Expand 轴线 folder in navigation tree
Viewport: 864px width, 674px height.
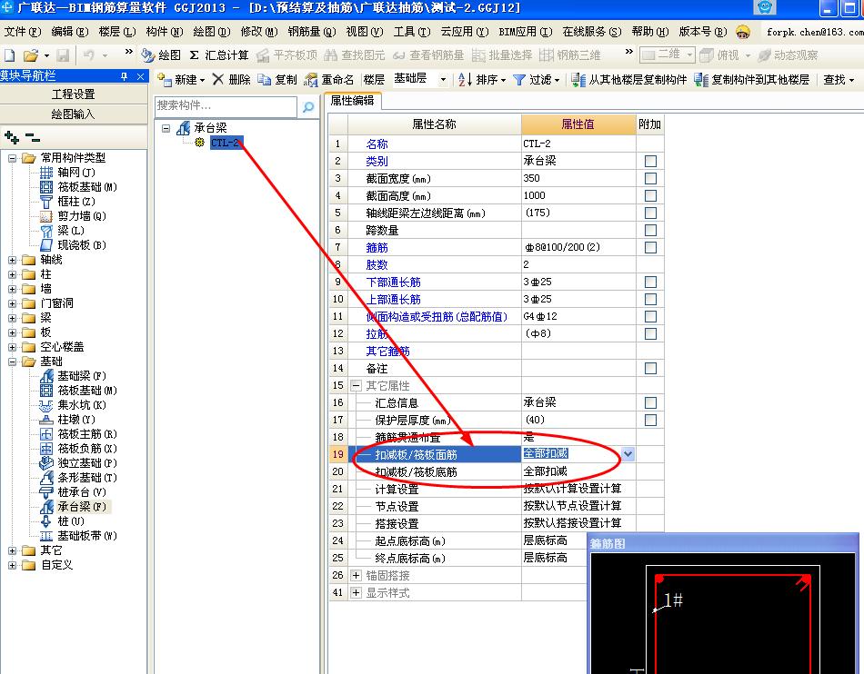(12, 260)
